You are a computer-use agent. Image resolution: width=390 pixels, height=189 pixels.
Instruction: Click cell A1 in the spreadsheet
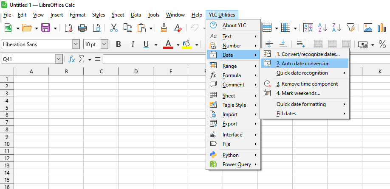click(x=31, y=79)
